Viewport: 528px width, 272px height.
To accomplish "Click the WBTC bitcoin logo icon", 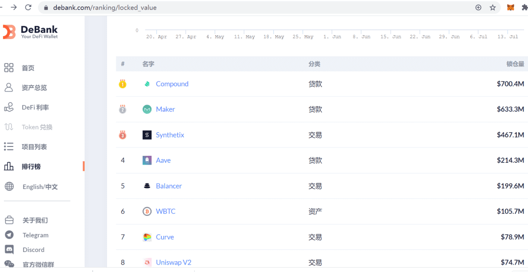I will tap(147, 211).
